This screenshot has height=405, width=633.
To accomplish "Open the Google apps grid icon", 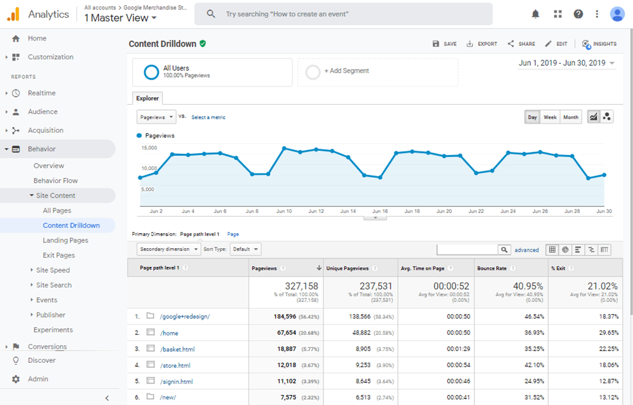I will (x=558, y=14).
